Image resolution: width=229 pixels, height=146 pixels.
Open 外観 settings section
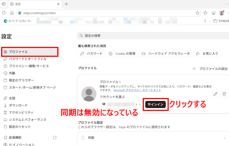[x=9, y=73]
